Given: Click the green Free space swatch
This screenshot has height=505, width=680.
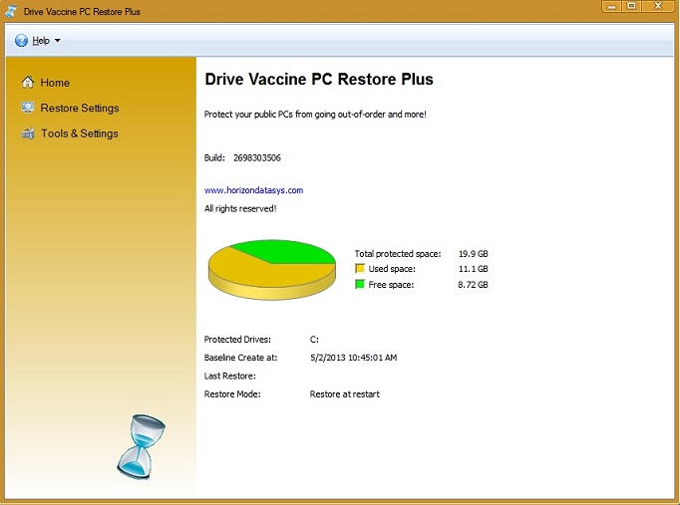Looking at the screenshot, I should (360, 284).
